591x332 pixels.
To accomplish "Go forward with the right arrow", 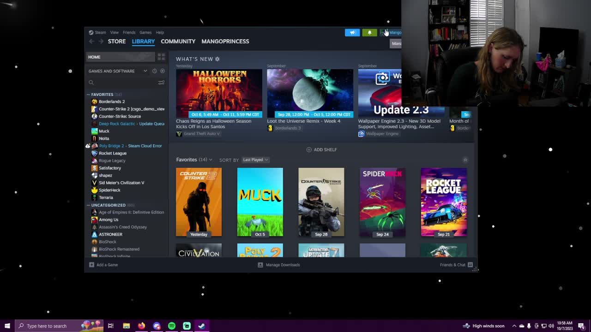I will 101,41.
